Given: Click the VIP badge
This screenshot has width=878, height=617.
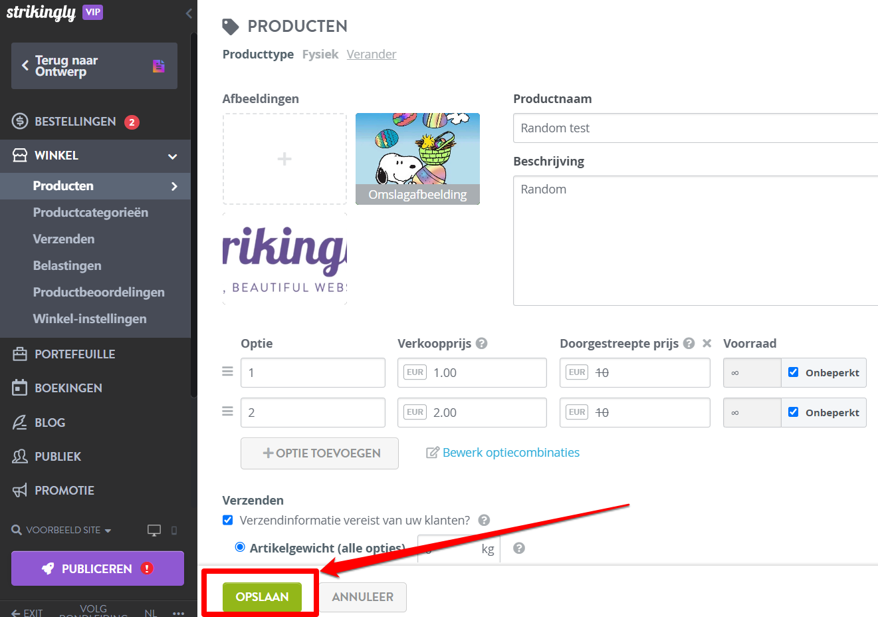Looking at the screenshot, I should [x=92, y=12].
